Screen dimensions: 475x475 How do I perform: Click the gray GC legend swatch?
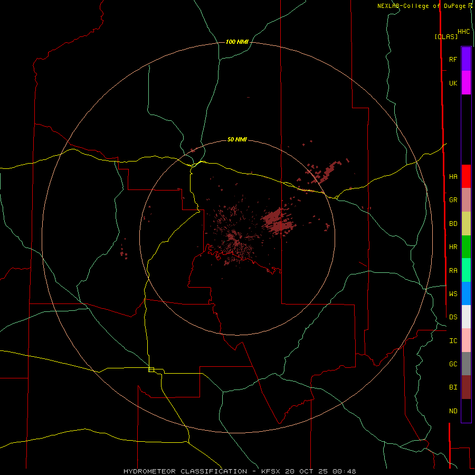click(466, 364)
